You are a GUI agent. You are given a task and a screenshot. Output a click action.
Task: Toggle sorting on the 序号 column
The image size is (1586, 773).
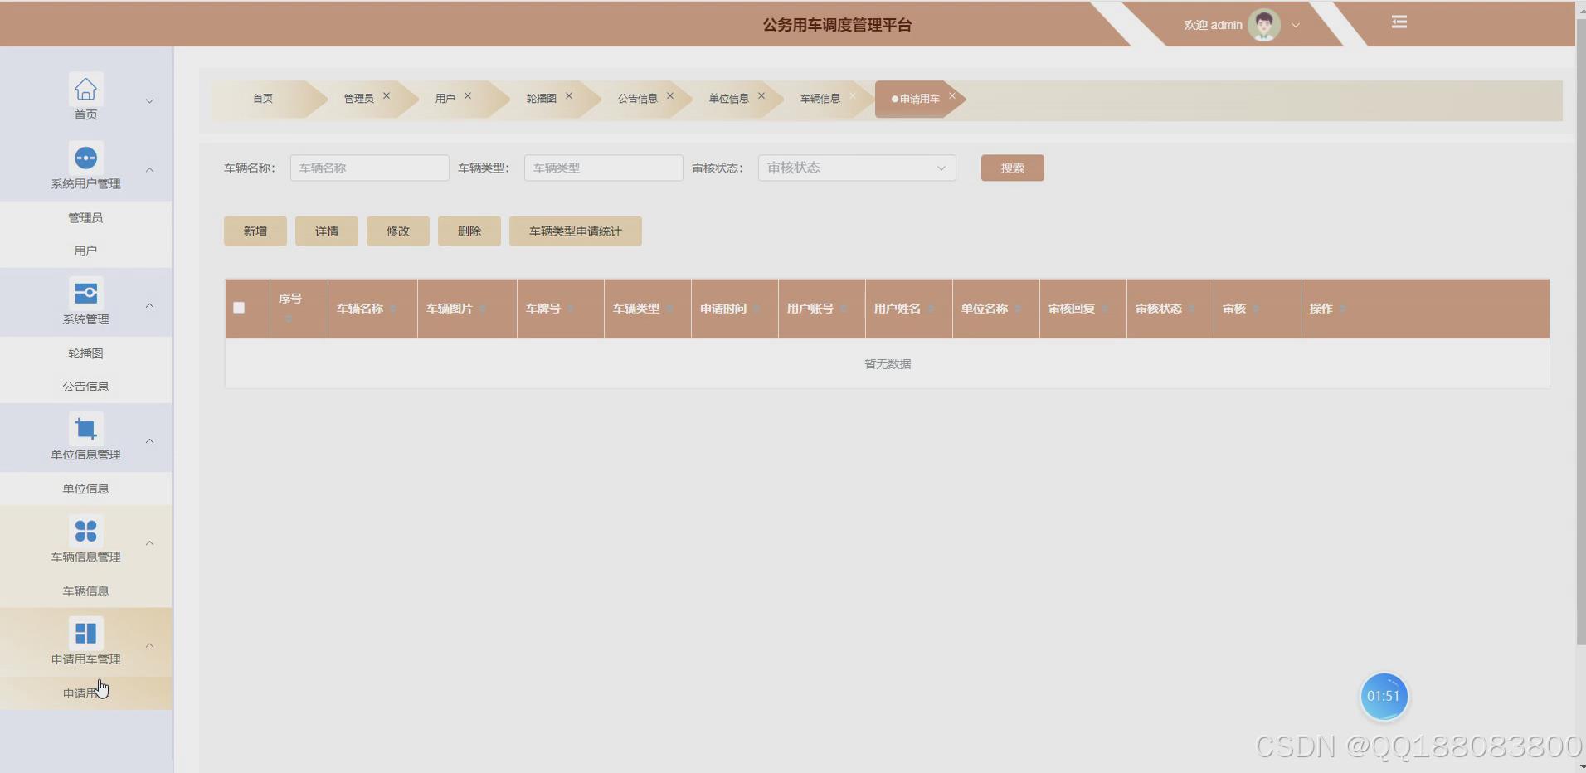pyautogui.click(x=289, y=317)
